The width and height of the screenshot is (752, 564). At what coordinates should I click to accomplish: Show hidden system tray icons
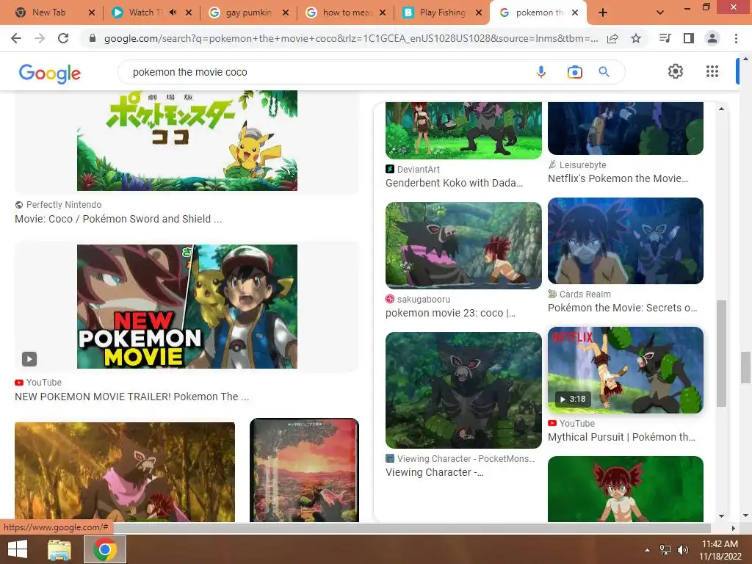[647, 550]
